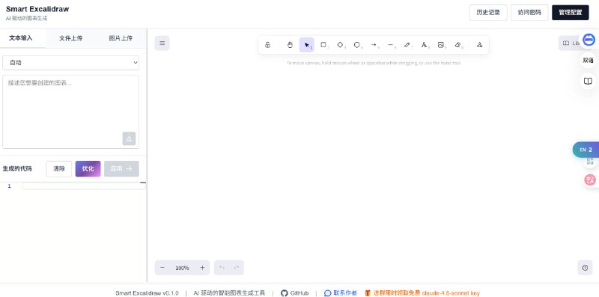Open the GitHub link in footer
This screenshot has width=599, height=297.
pos(294,293)
